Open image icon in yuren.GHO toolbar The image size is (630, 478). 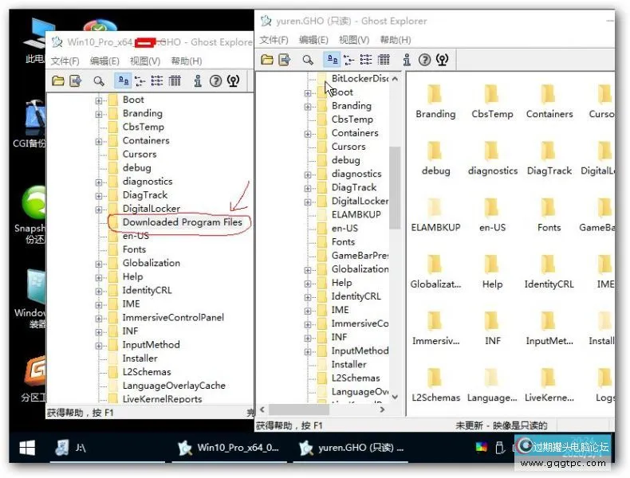point(267,60)
